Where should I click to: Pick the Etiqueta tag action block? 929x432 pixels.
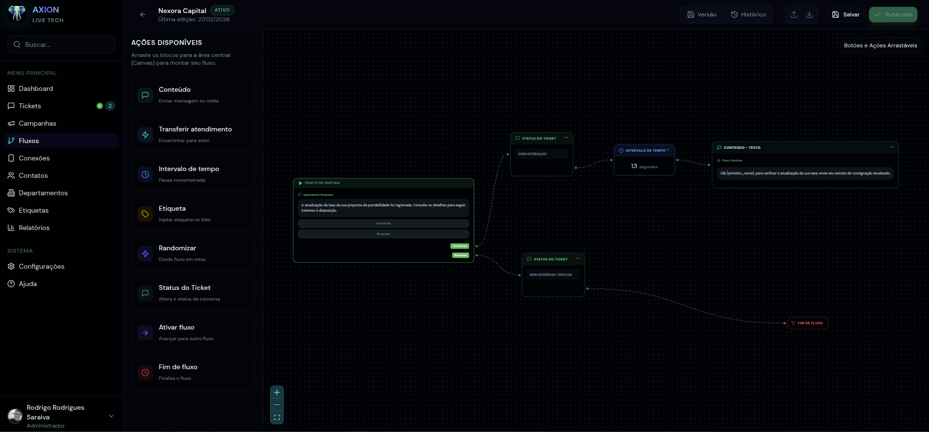click(193, 214)
